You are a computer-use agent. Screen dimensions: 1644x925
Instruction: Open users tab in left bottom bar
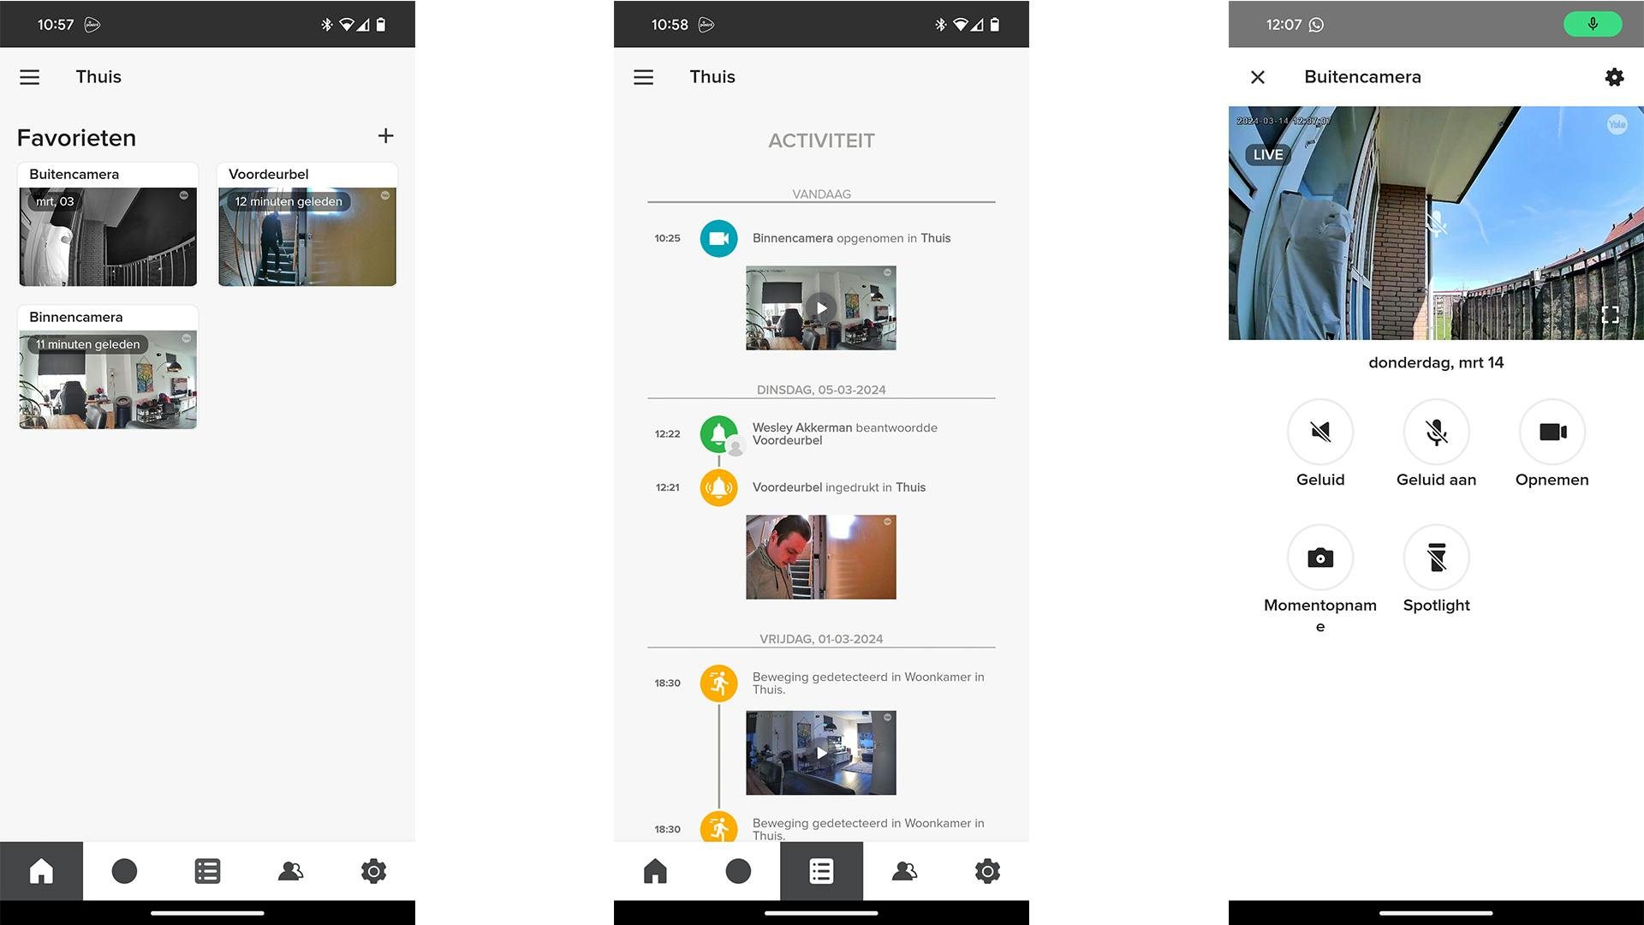point(290,871)
